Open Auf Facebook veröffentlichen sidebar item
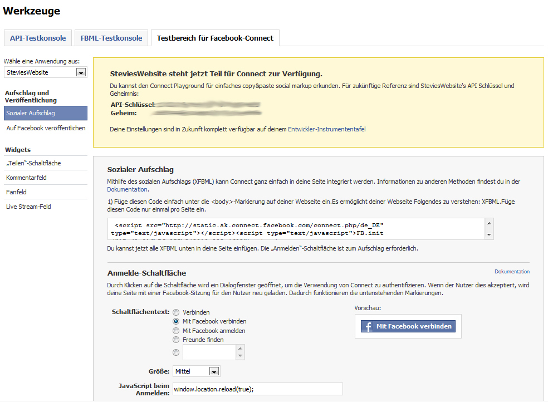 point(46,128)
